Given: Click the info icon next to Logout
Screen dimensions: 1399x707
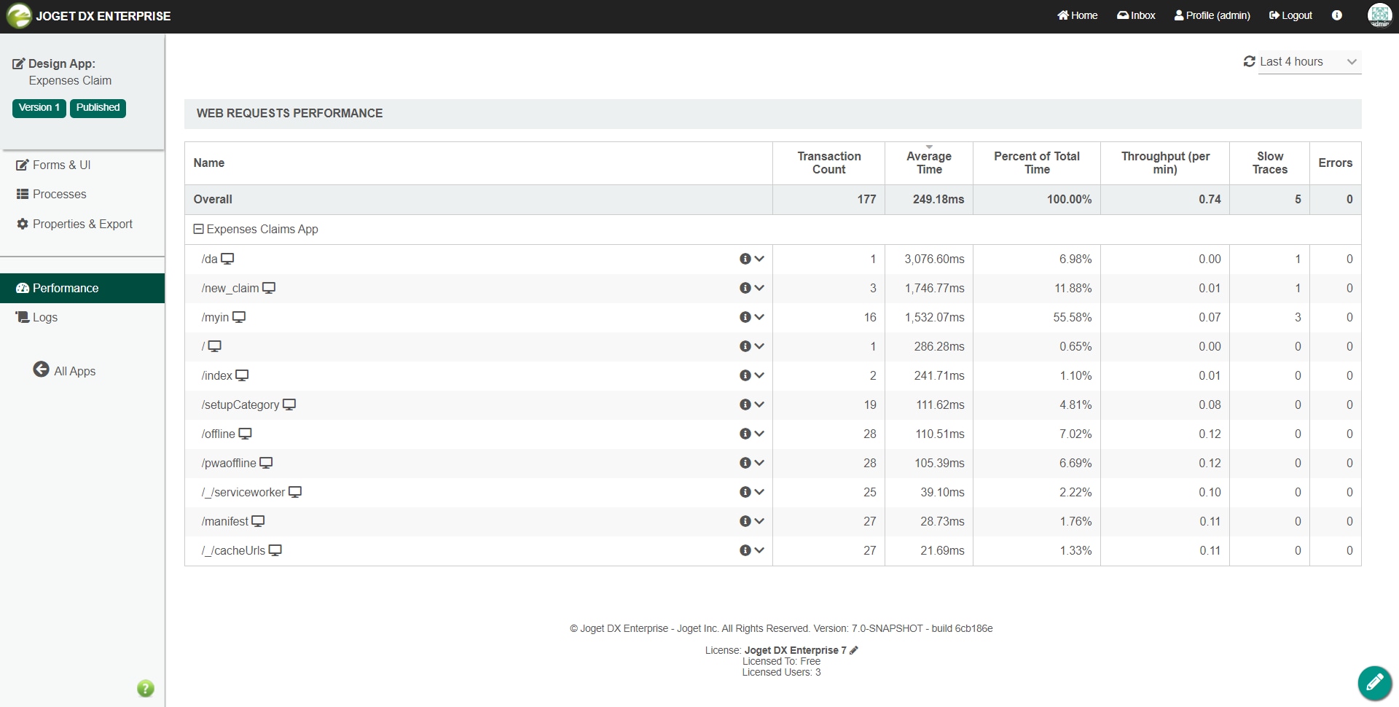Looking at the screenshot, I should click(x=1336, y=15).
